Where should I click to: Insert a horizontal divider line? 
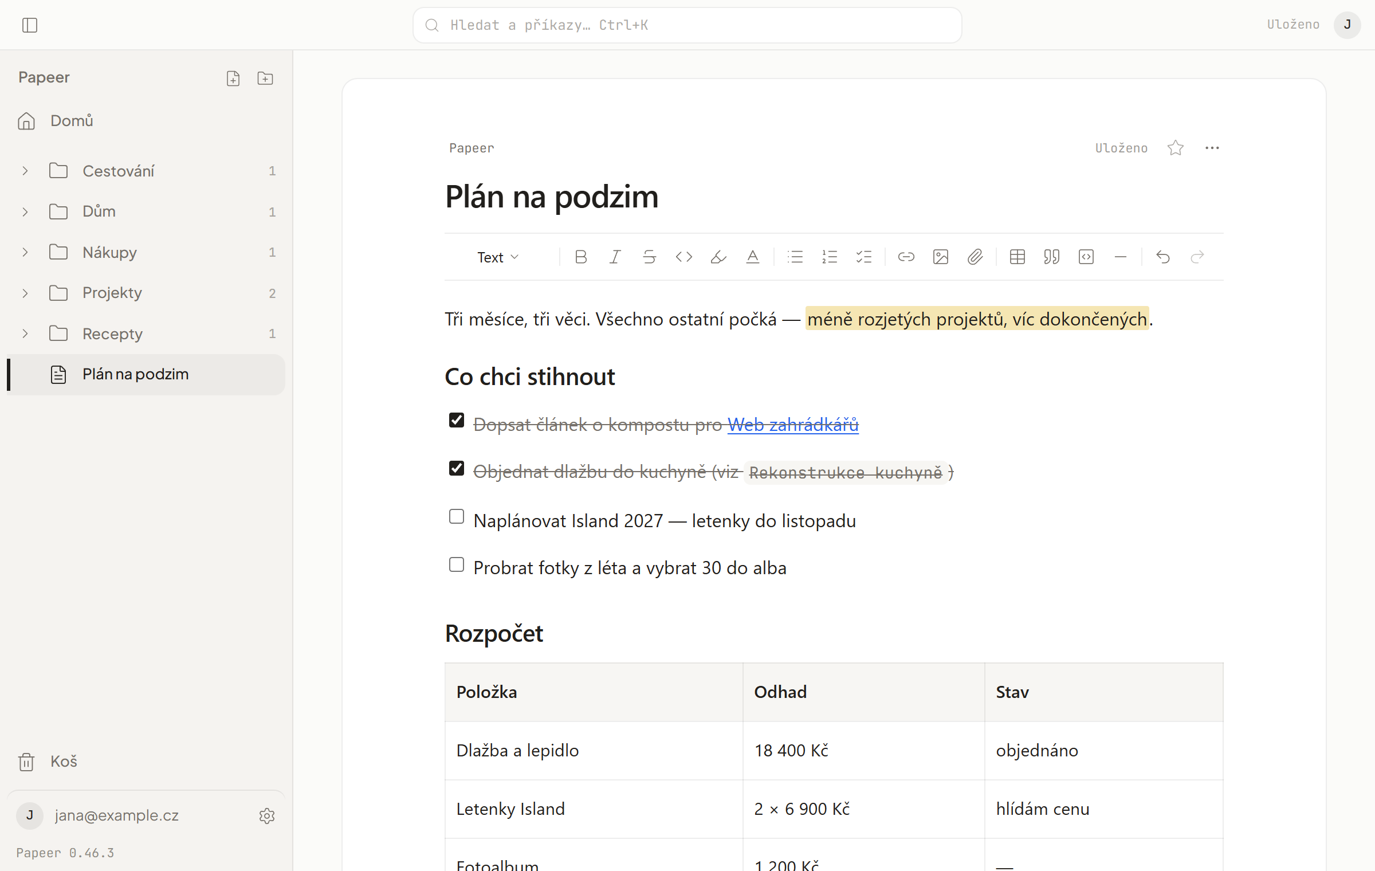click(1121, 257)
